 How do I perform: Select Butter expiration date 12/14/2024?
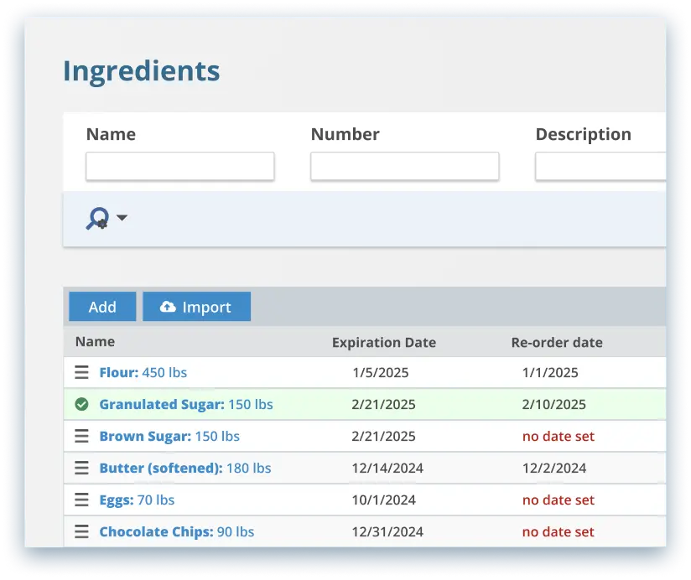coord(387,468)
